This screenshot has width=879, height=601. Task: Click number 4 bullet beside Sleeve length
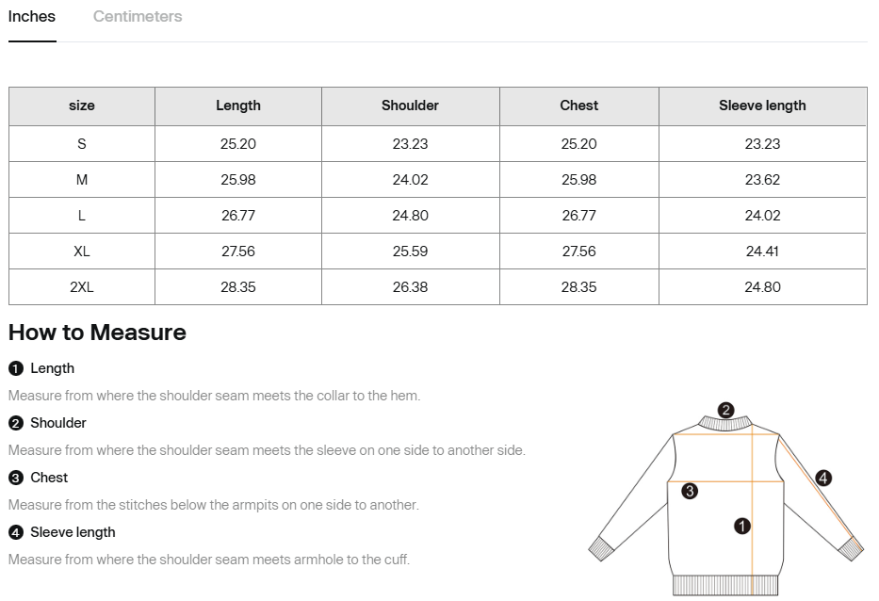pyautogui.click(x=16, y=532)
